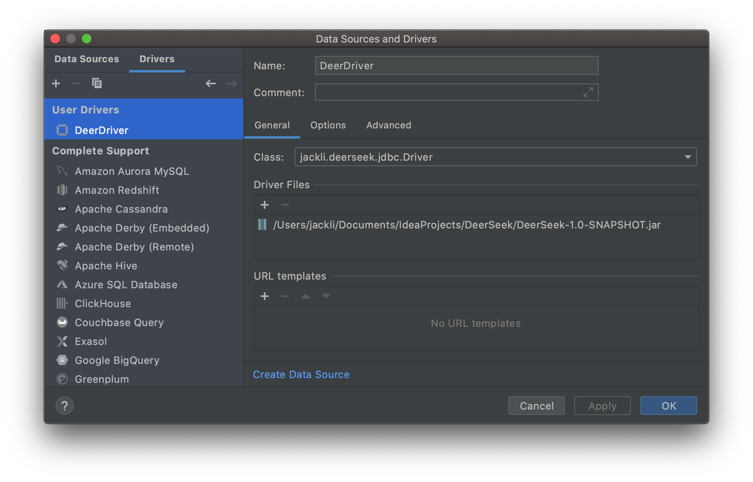Select Greenplum driver
The width and height of the screenshot is (753, 482).
pyautogui.click(x=144, y=378)
